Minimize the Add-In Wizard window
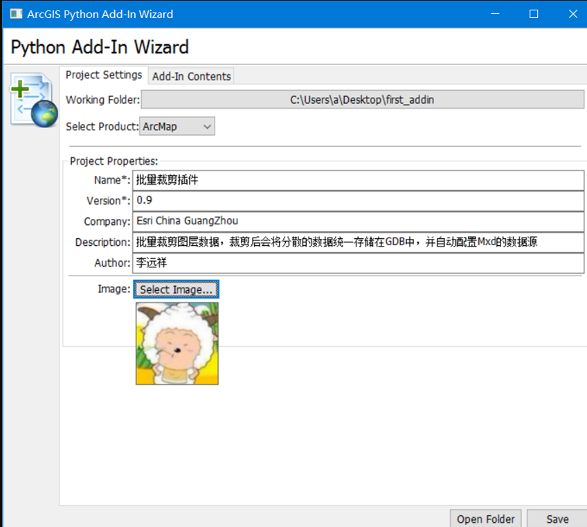Image resolution: width=587 pixels, height=527 pixels. (496, 14)
